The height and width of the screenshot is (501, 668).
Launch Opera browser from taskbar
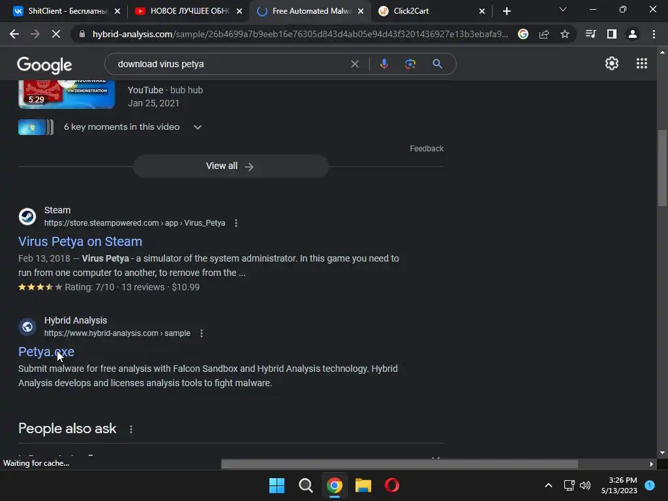click(x=392, y=485)
